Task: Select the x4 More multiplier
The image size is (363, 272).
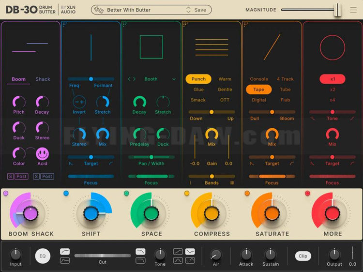Action: (x=333, y=100)
